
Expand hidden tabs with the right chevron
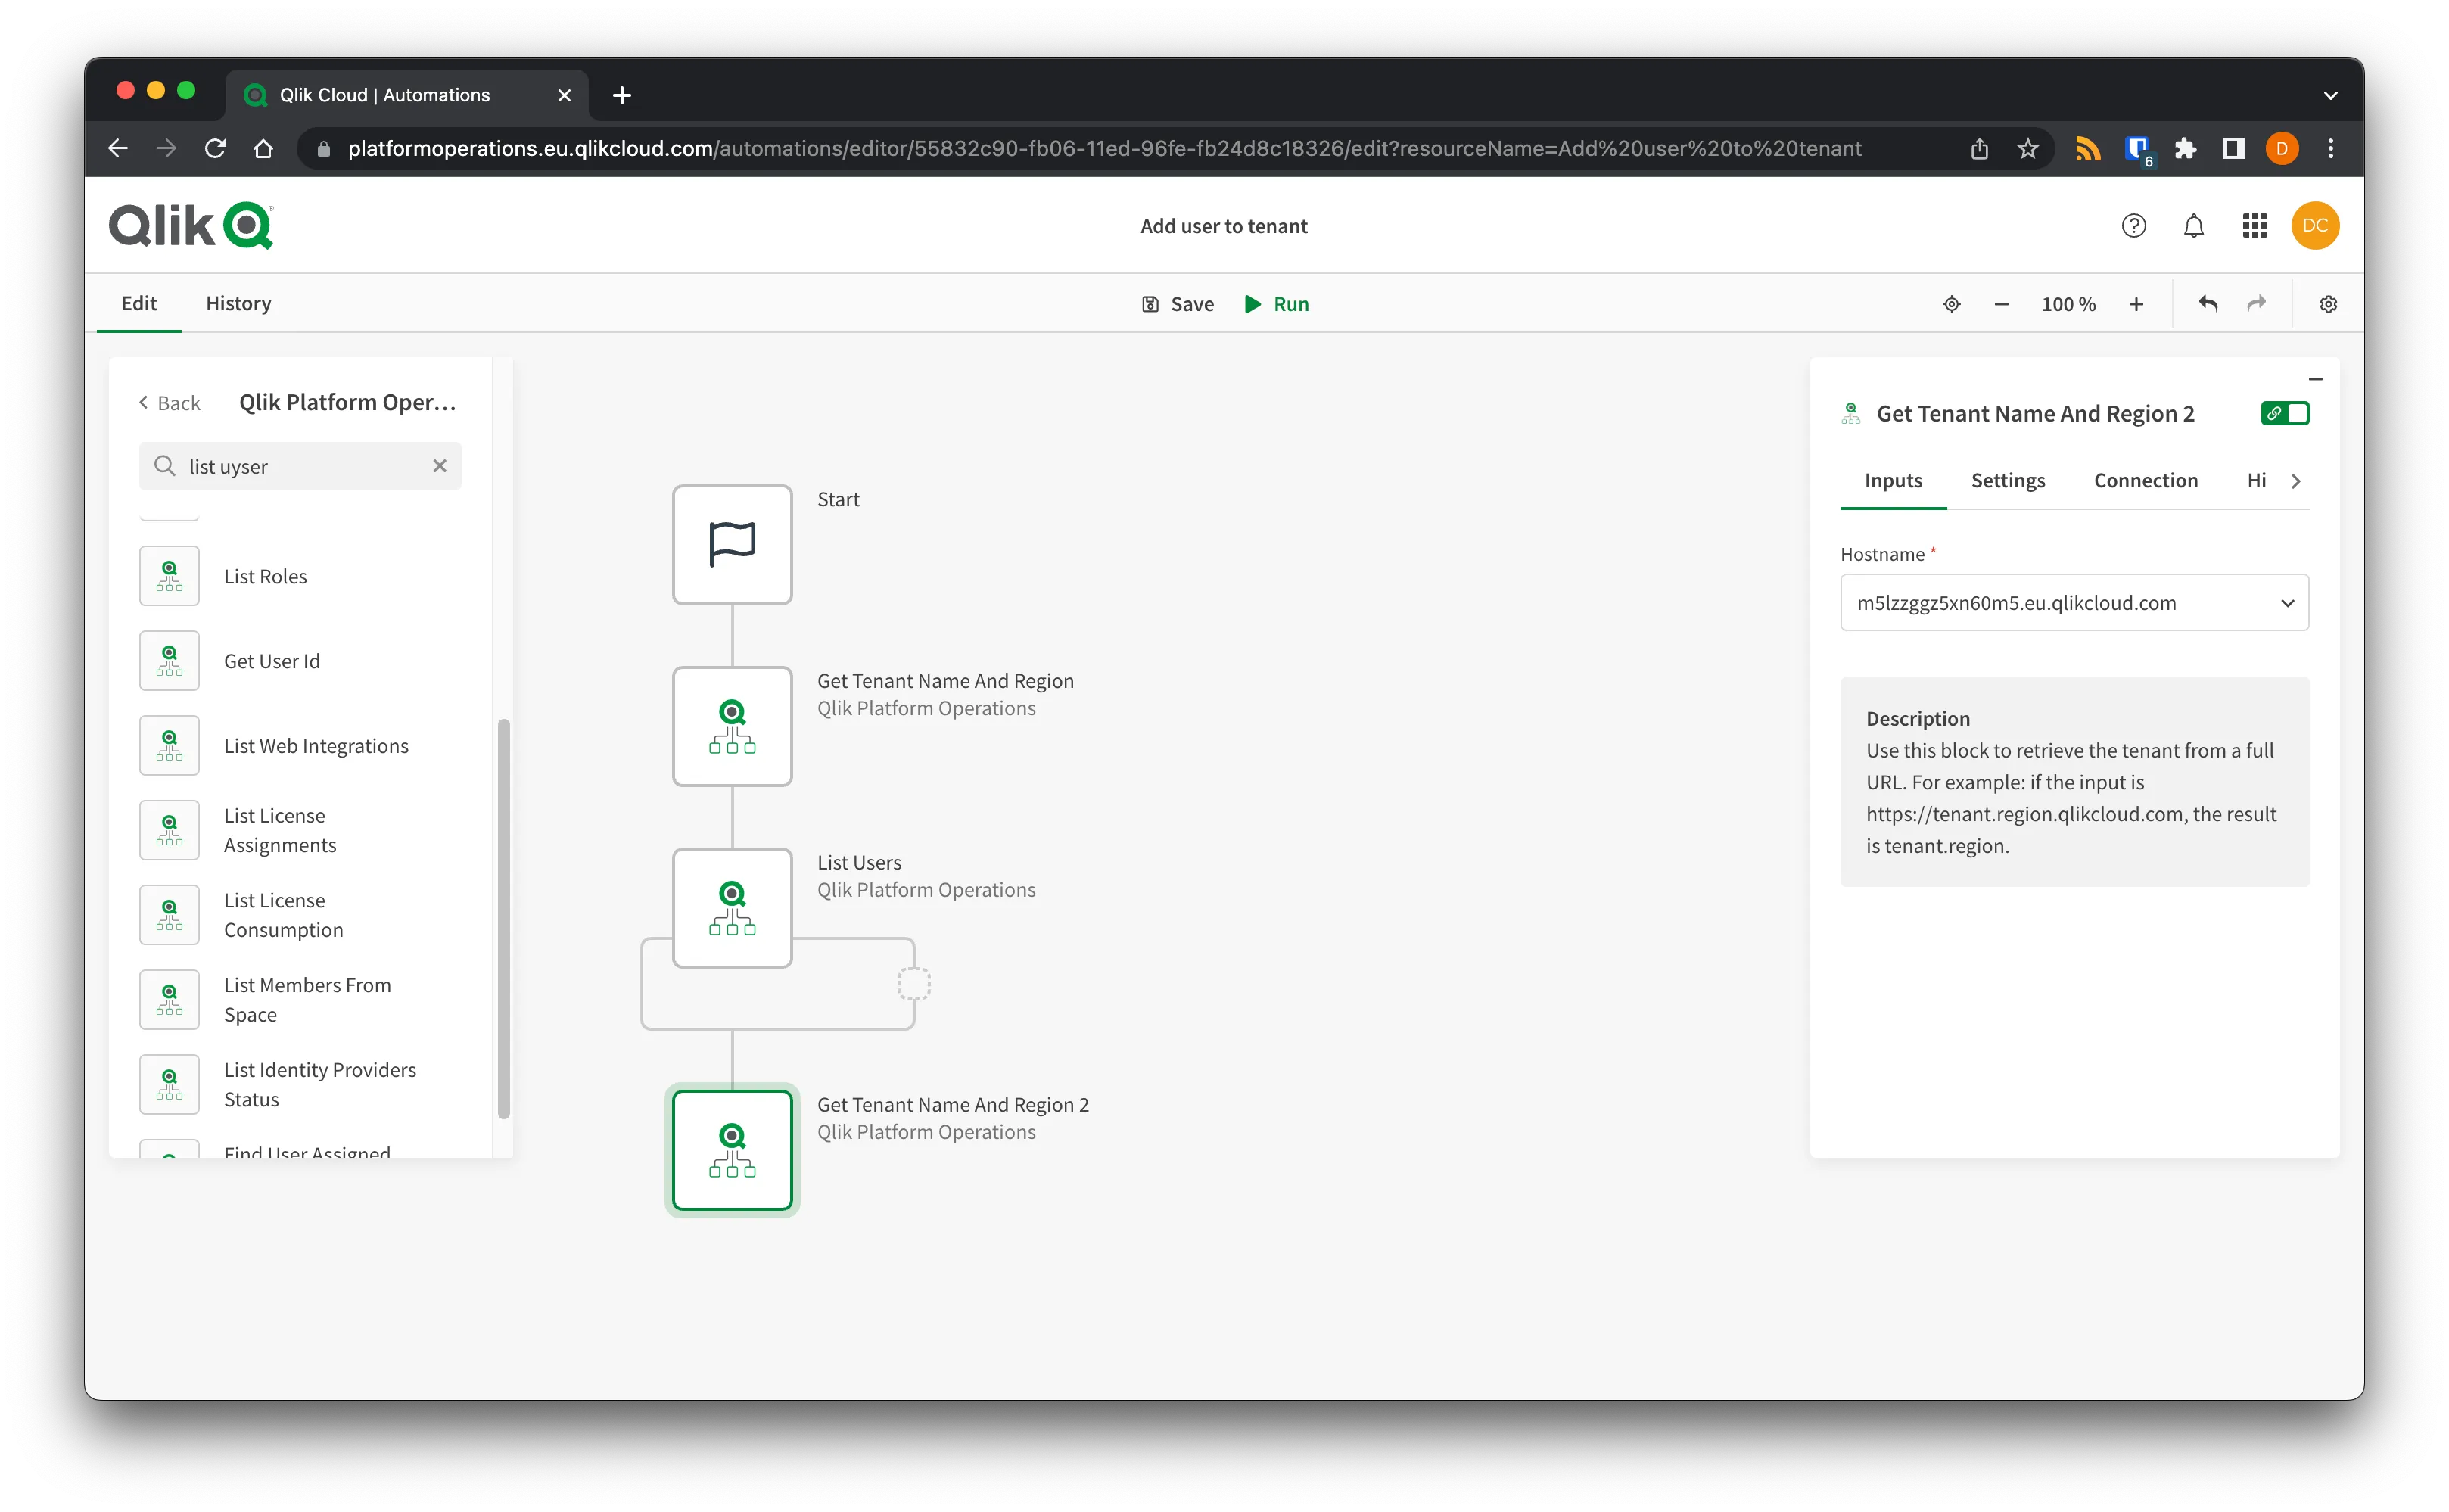point(2297,480)
